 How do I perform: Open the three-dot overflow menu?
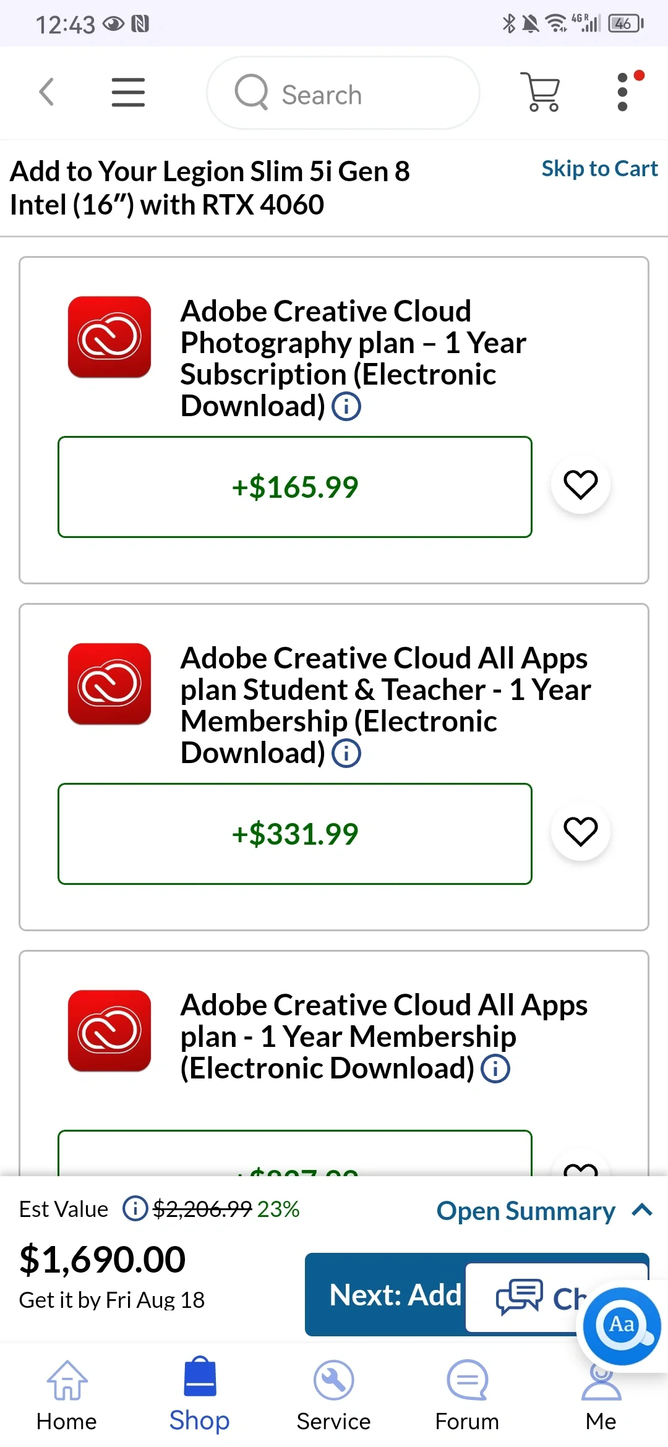tap(623, 93)
